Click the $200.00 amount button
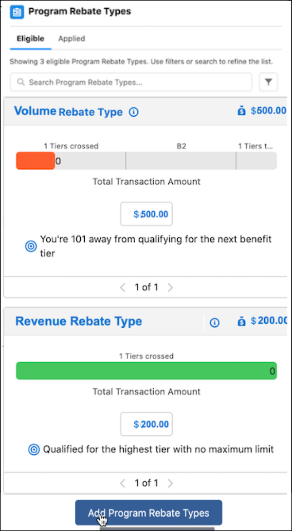The image size is (292, 531). [x=146, y=424]
